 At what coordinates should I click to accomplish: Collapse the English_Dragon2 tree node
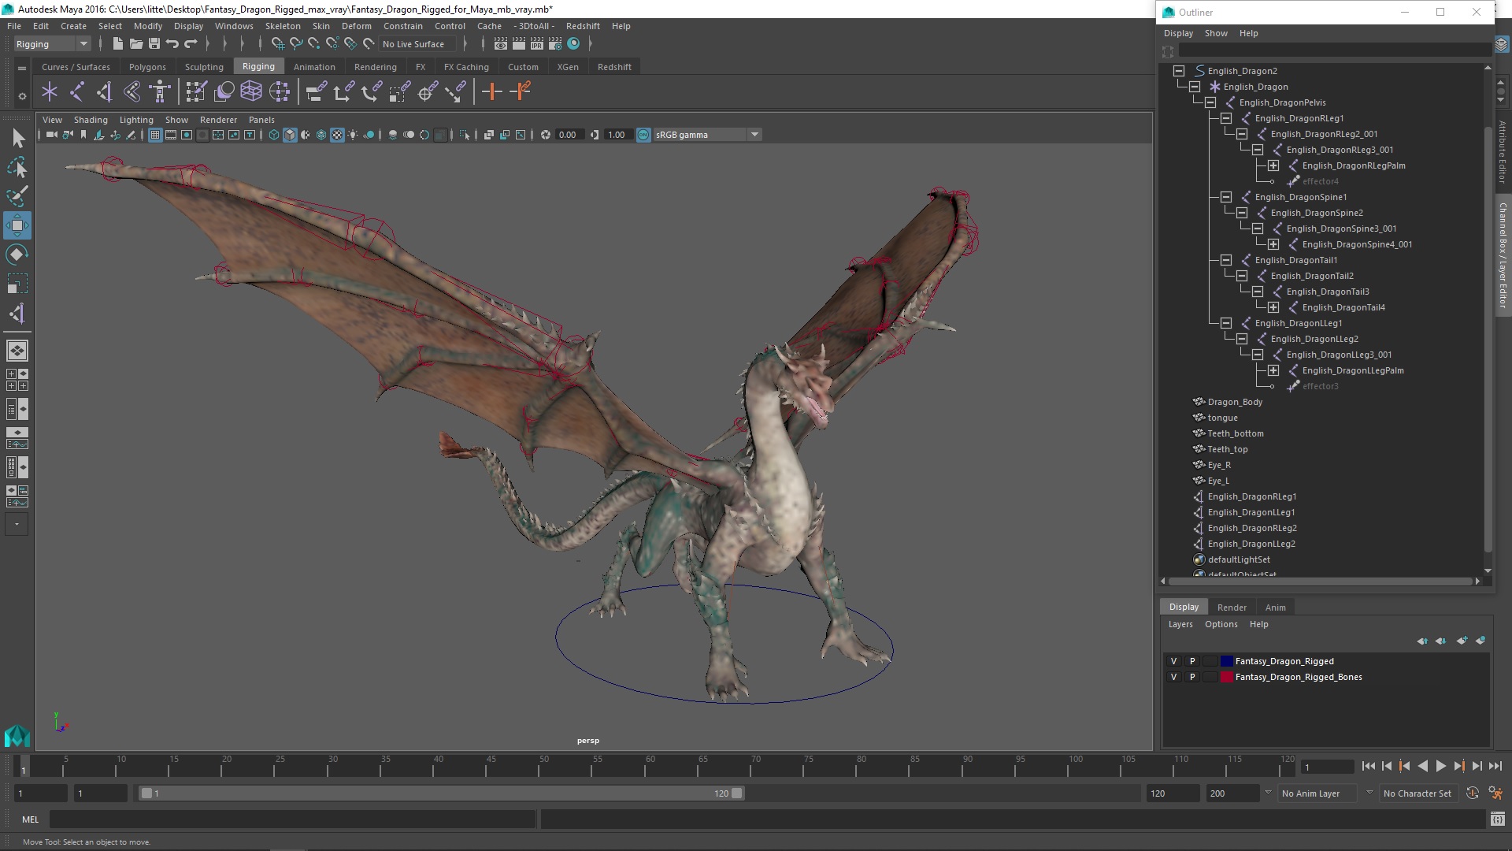click(x=1179, y=71)
